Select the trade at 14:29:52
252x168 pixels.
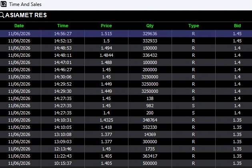tap(126, 84)
